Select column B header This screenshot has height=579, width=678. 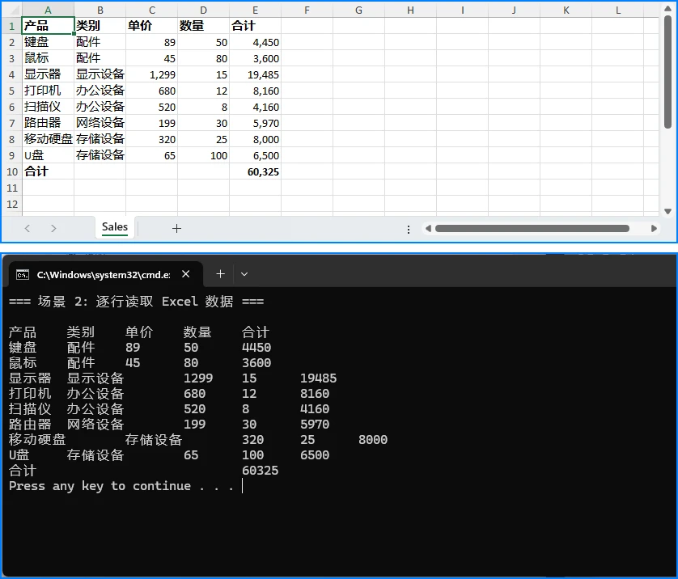[100, 10]
